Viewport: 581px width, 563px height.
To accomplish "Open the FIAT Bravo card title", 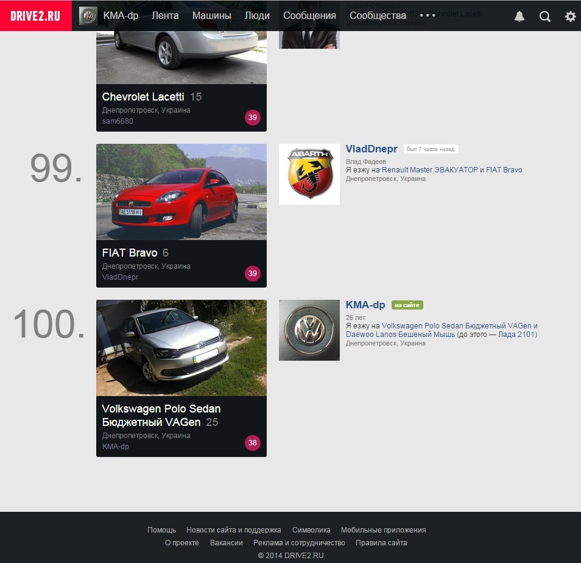I will 130,253.
